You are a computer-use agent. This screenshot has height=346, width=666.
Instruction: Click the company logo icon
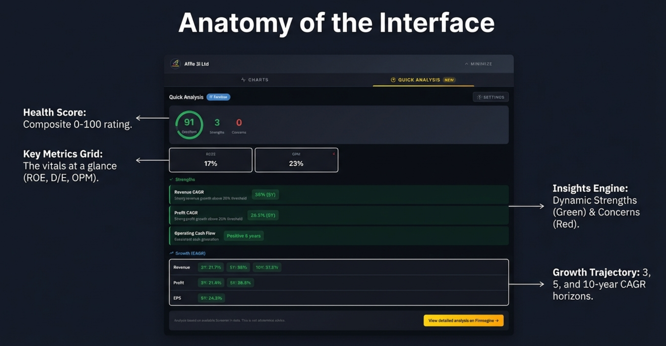[x=175, y=64]
